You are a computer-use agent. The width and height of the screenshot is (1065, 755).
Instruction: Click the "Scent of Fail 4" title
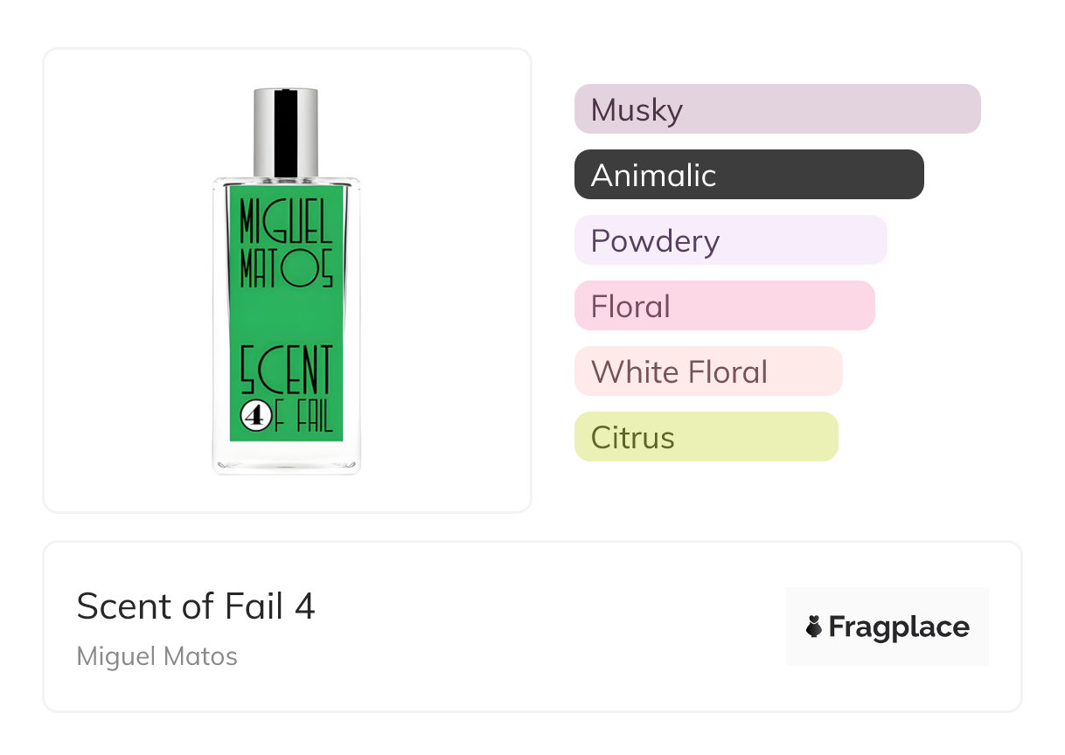[196, 606]
